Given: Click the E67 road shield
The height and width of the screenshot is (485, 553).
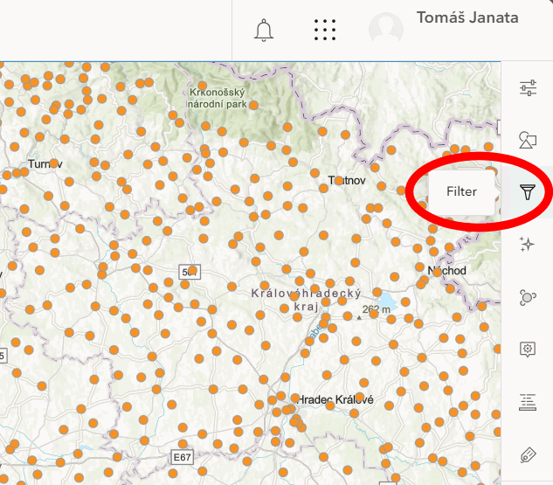Looking at the screenshot, I should [182, 457].
